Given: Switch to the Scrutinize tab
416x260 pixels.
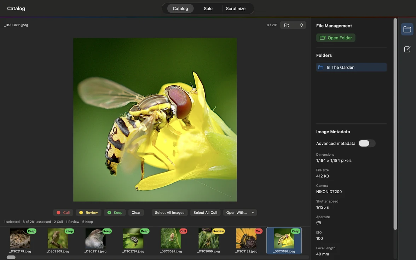Looking at the screenshot, I should pyautogui.click(x=236, y=8).
